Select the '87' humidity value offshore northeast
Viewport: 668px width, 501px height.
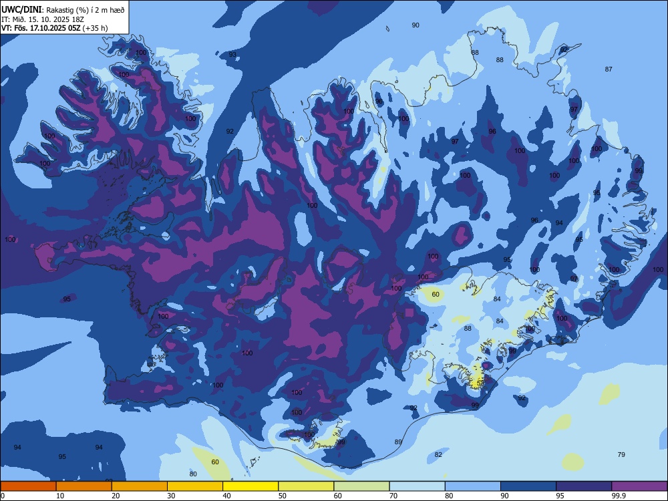coord(609,69)
